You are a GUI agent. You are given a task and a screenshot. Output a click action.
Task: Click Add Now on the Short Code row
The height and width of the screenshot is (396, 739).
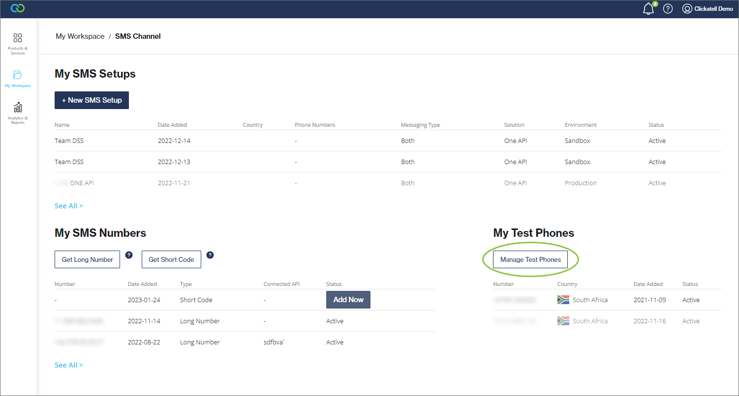click(348, 300)
